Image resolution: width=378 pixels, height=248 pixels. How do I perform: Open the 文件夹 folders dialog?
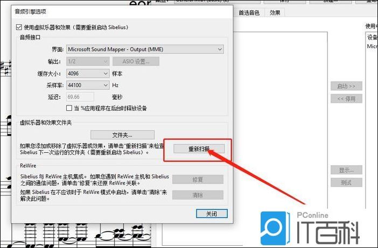pyautogui.click(x=122, y=134)
